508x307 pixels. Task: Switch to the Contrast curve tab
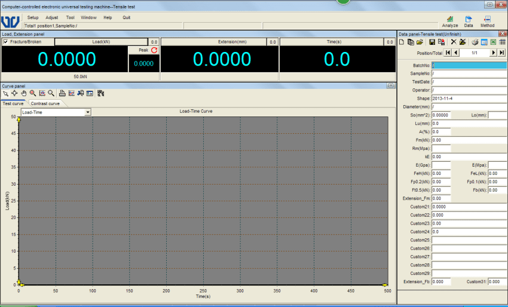point(45,103)
